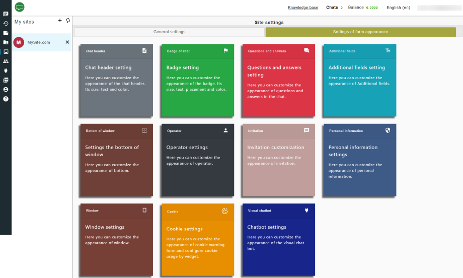Switch to the General settings tab
The image size is (463, 278).
[x=169, y=32]
